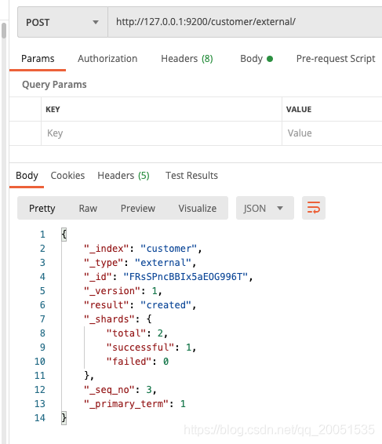Open the response Headers (5) tab
The width and height of the screenshot is (382, 444).
[x=123, y=176]
